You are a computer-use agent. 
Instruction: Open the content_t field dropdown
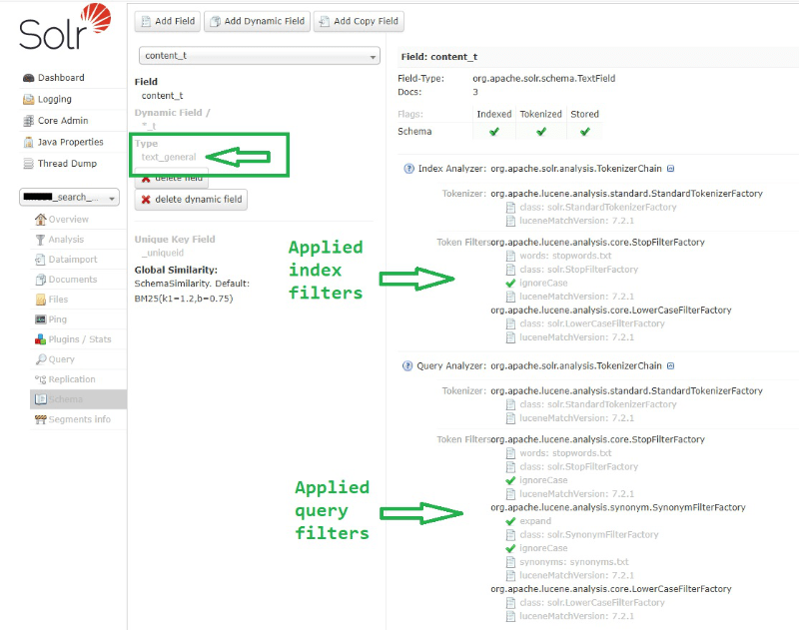point(260,56)
